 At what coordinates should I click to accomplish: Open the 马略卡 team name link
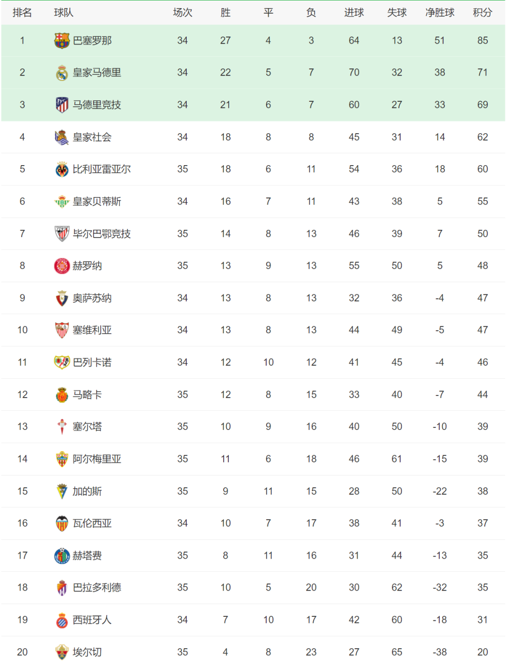(x=87, y=395)
